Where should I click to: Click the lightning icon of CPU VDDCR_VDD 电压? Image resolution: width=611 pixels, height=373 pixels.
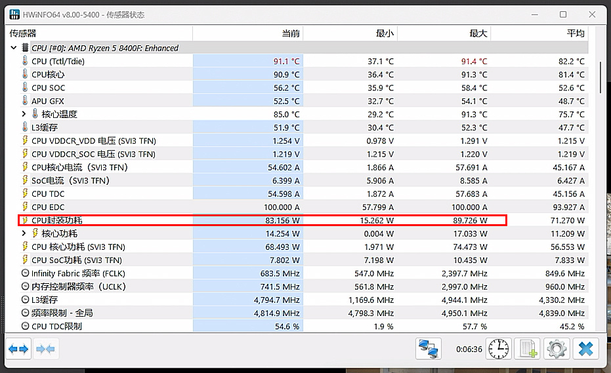25,140
